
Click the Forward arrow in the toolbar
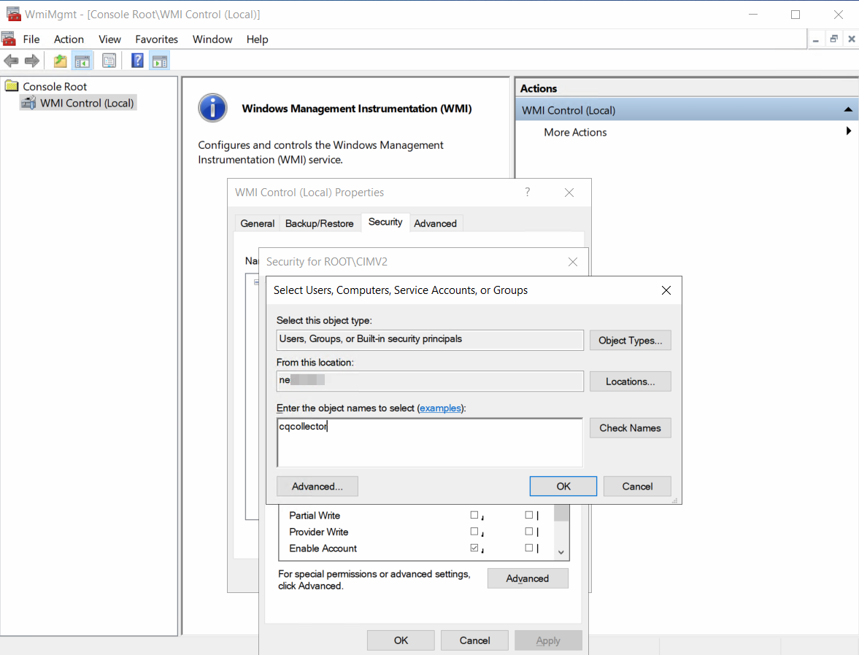[x=32, y=61]
